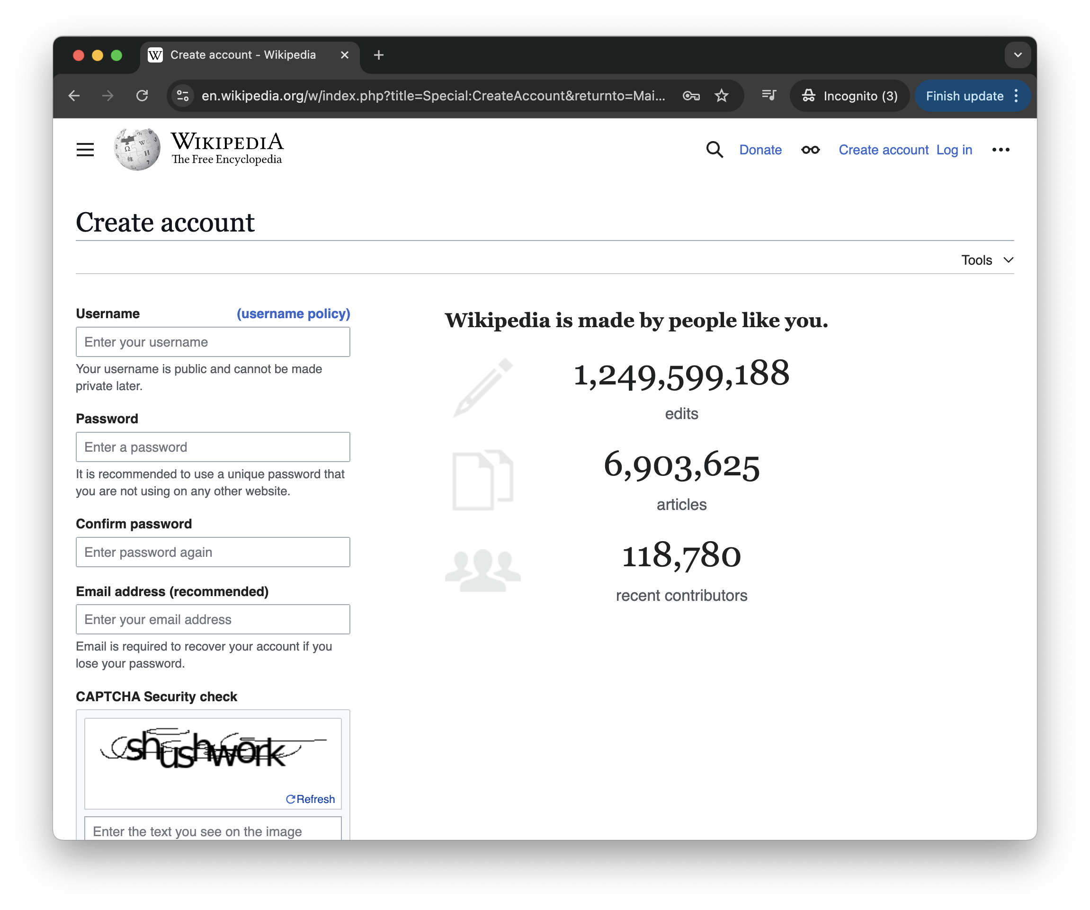
Task: Click the Create account page heading
Action: 165,222
